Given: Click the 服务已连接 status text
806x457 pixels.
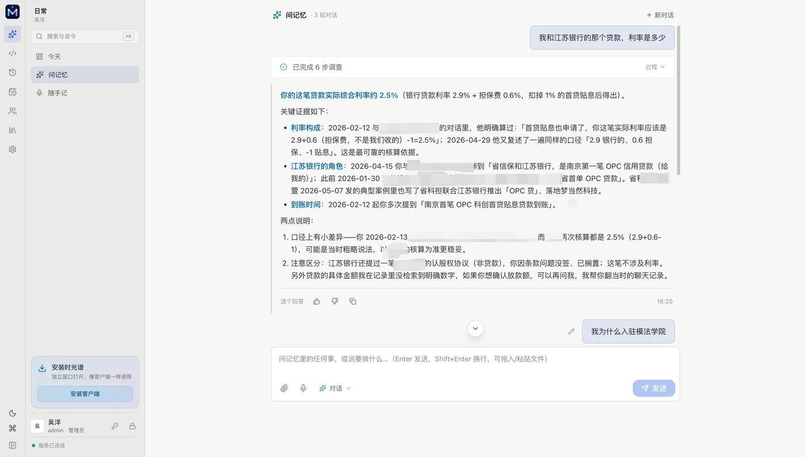Looking at the screenshot, I should coord(51,445).
